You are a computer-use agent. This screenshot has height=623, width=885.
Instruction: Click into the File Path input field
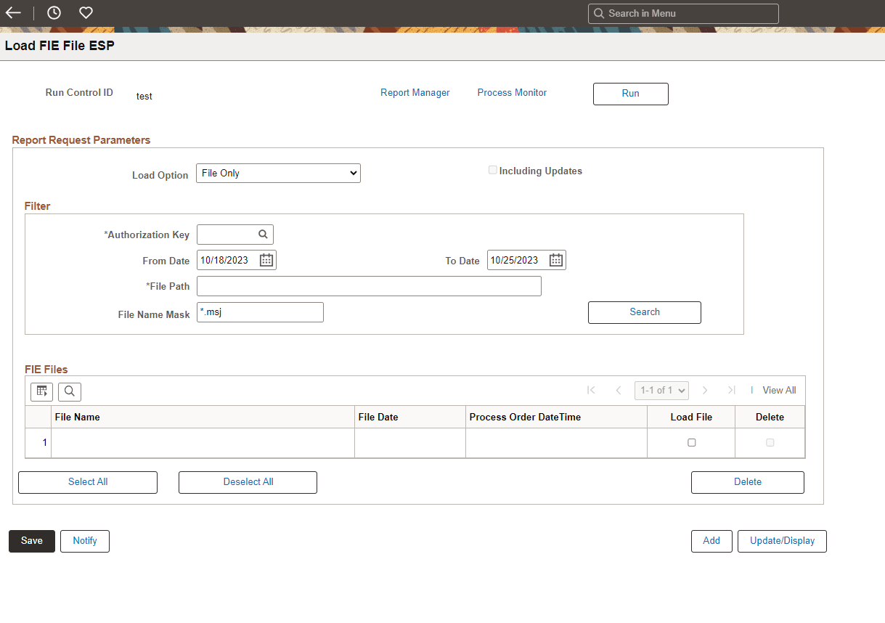point(369,285)
